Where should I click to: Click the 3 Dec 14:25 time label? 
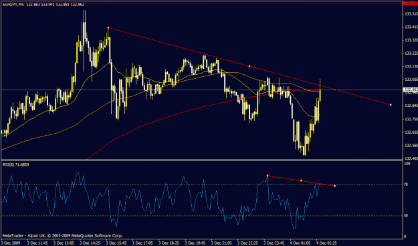[90, 243]
